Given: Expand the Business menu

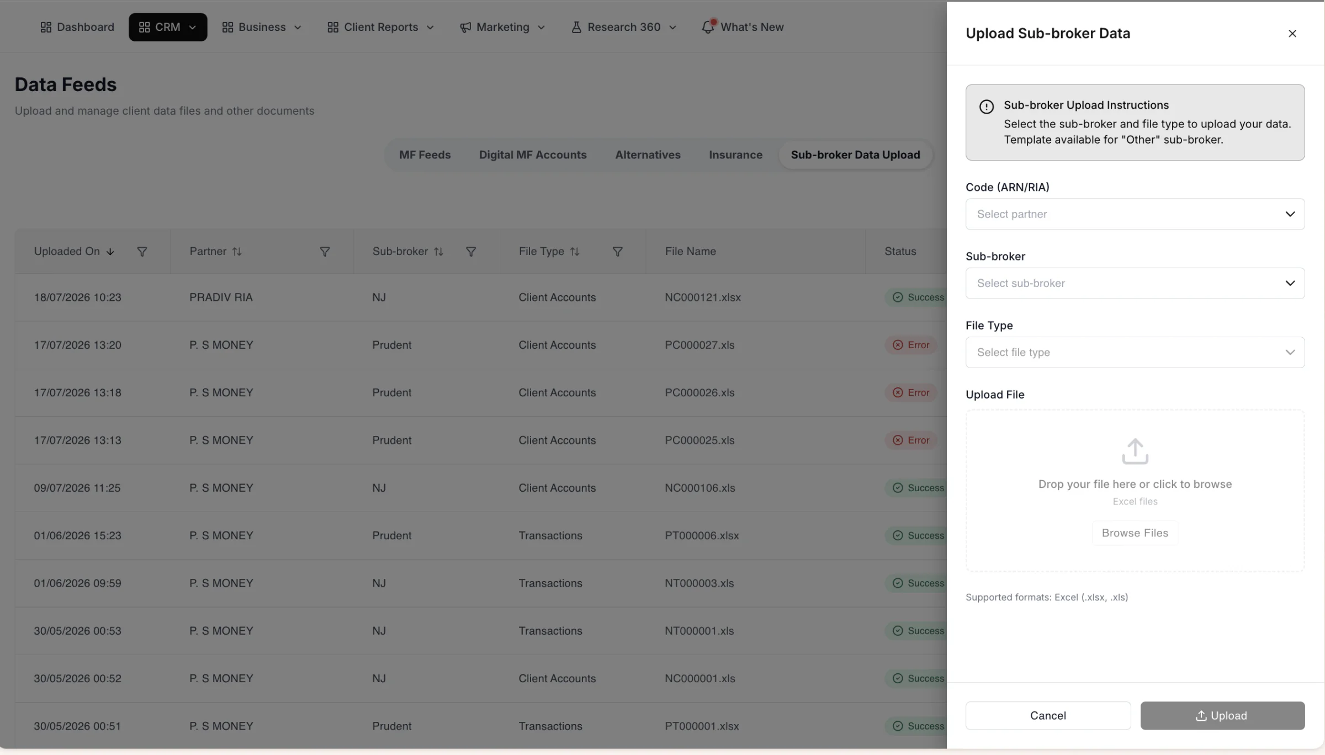Looking at the screenshot, I should [x=262, y=27].
